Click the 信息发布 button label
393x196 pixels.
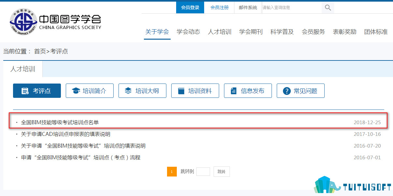(x=253, y=91)
